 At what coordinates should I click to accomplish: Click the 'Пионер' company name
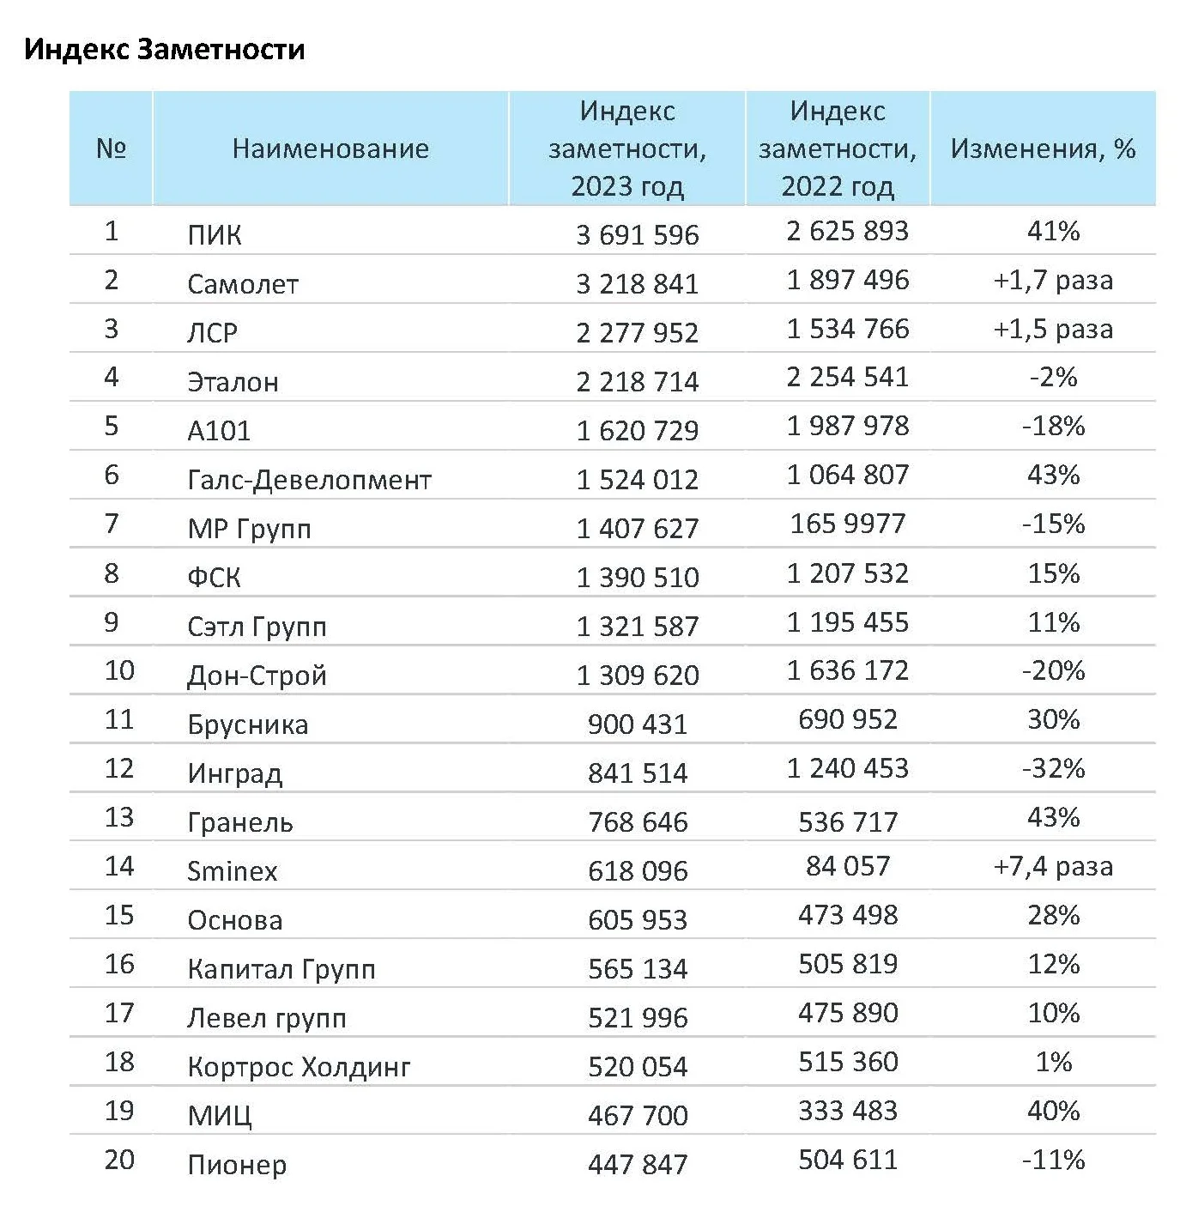pyautogui.click(x=237, y=1164)
